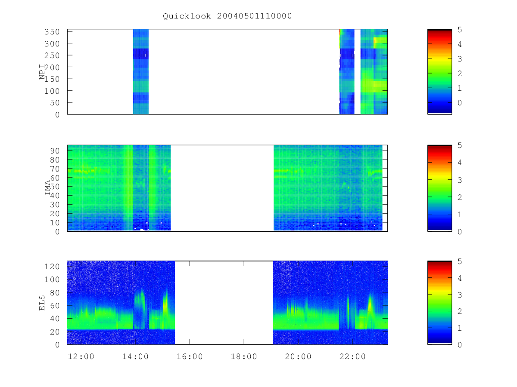Click the 20 tick on ELS axis
Screen dimensions: 517x387
55,332
